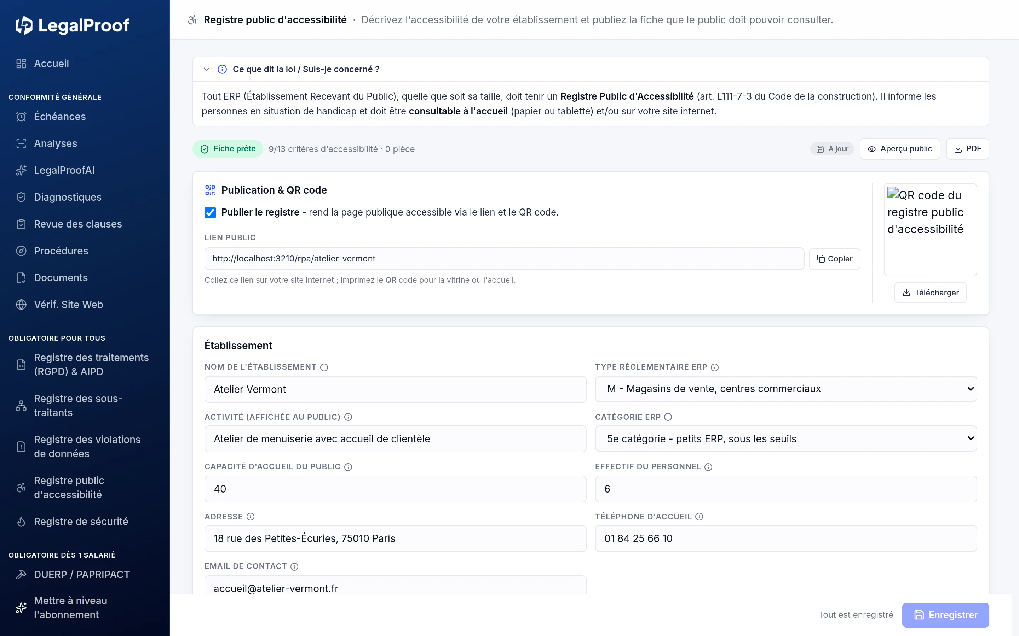Open LegalProofAI in the sidebar
The image size is (1019, 636).
coord(85,170)
